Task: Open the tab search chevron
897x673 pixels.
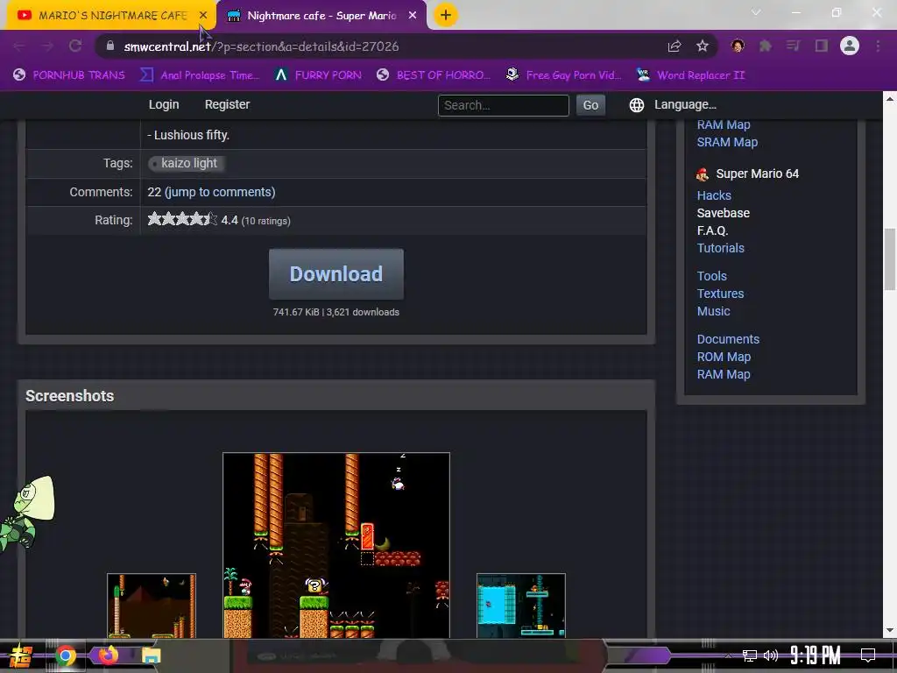Action: [756, 12]
